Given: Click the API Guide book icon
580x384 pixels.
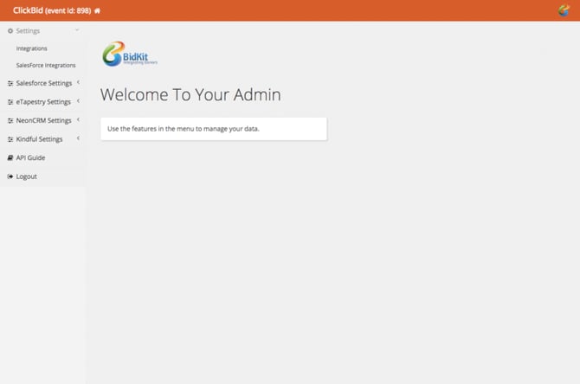Looking at the screenshot, I should 10,157.
